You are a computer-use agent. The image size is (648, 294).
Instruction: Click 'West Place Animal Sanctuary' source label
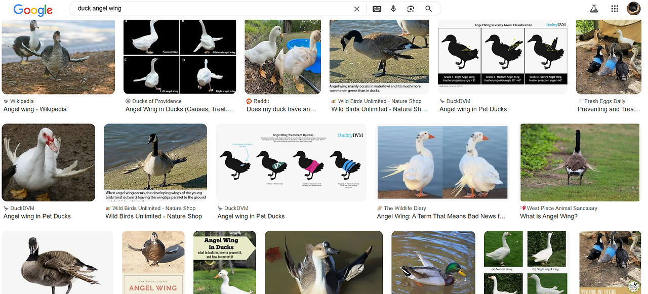[562, 208]
